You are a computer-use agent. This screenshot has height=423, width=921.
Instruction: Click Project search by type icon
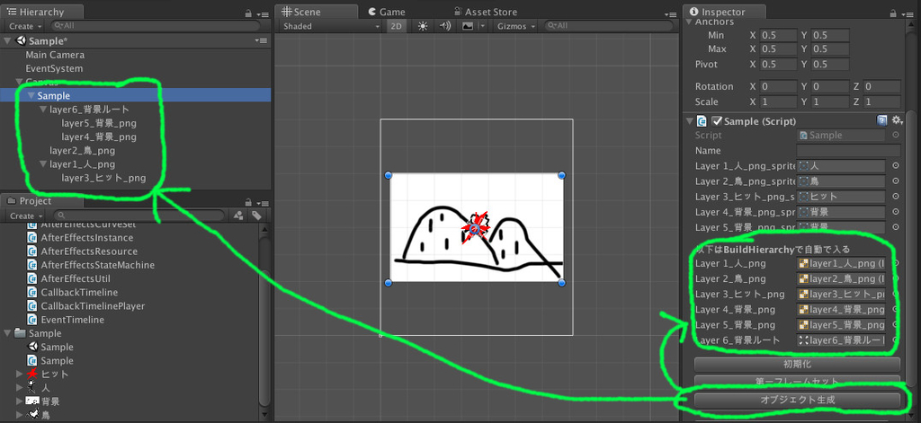238,216
